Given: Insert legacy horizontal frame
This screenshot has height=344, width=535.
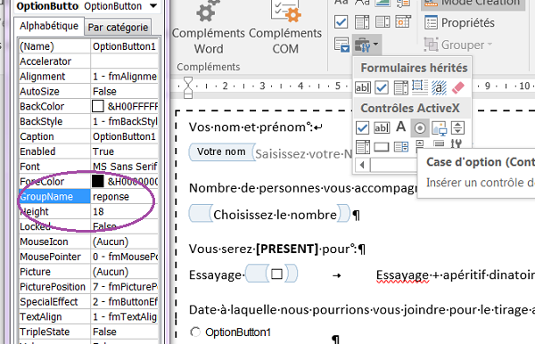Looking at the screenshot, I should pos(420,87).
